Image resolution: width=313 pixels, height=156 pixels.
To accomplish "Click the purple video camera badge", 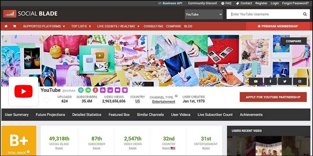I will coord(118,90).
